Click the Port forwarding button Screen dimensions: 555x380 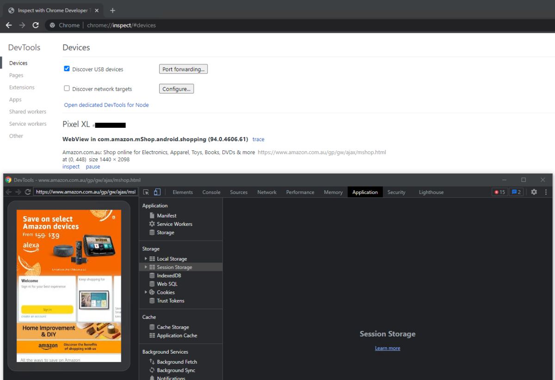(183, 69)
